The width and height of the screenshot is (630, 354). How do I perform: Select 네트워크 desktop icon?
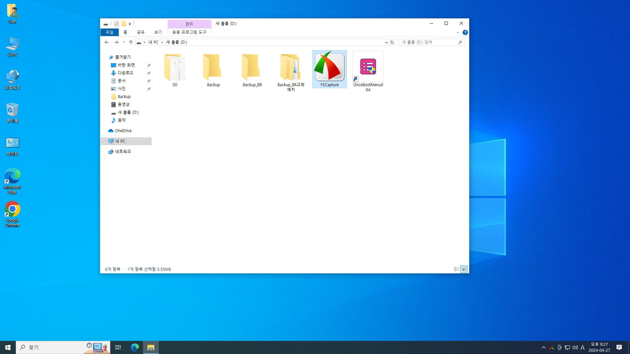click(x=12, y=80)
